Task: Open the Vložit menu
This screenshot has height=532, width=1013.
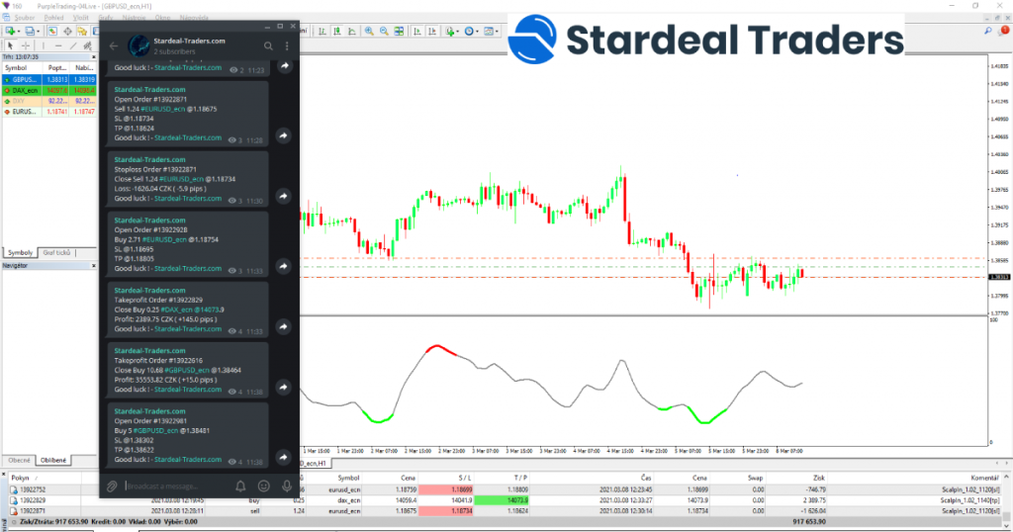Action: point(81,18)
